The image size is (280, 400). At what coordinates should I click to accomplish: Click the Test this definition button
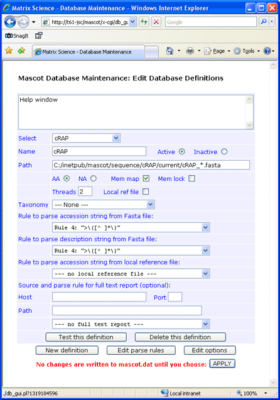click(86, 337)
